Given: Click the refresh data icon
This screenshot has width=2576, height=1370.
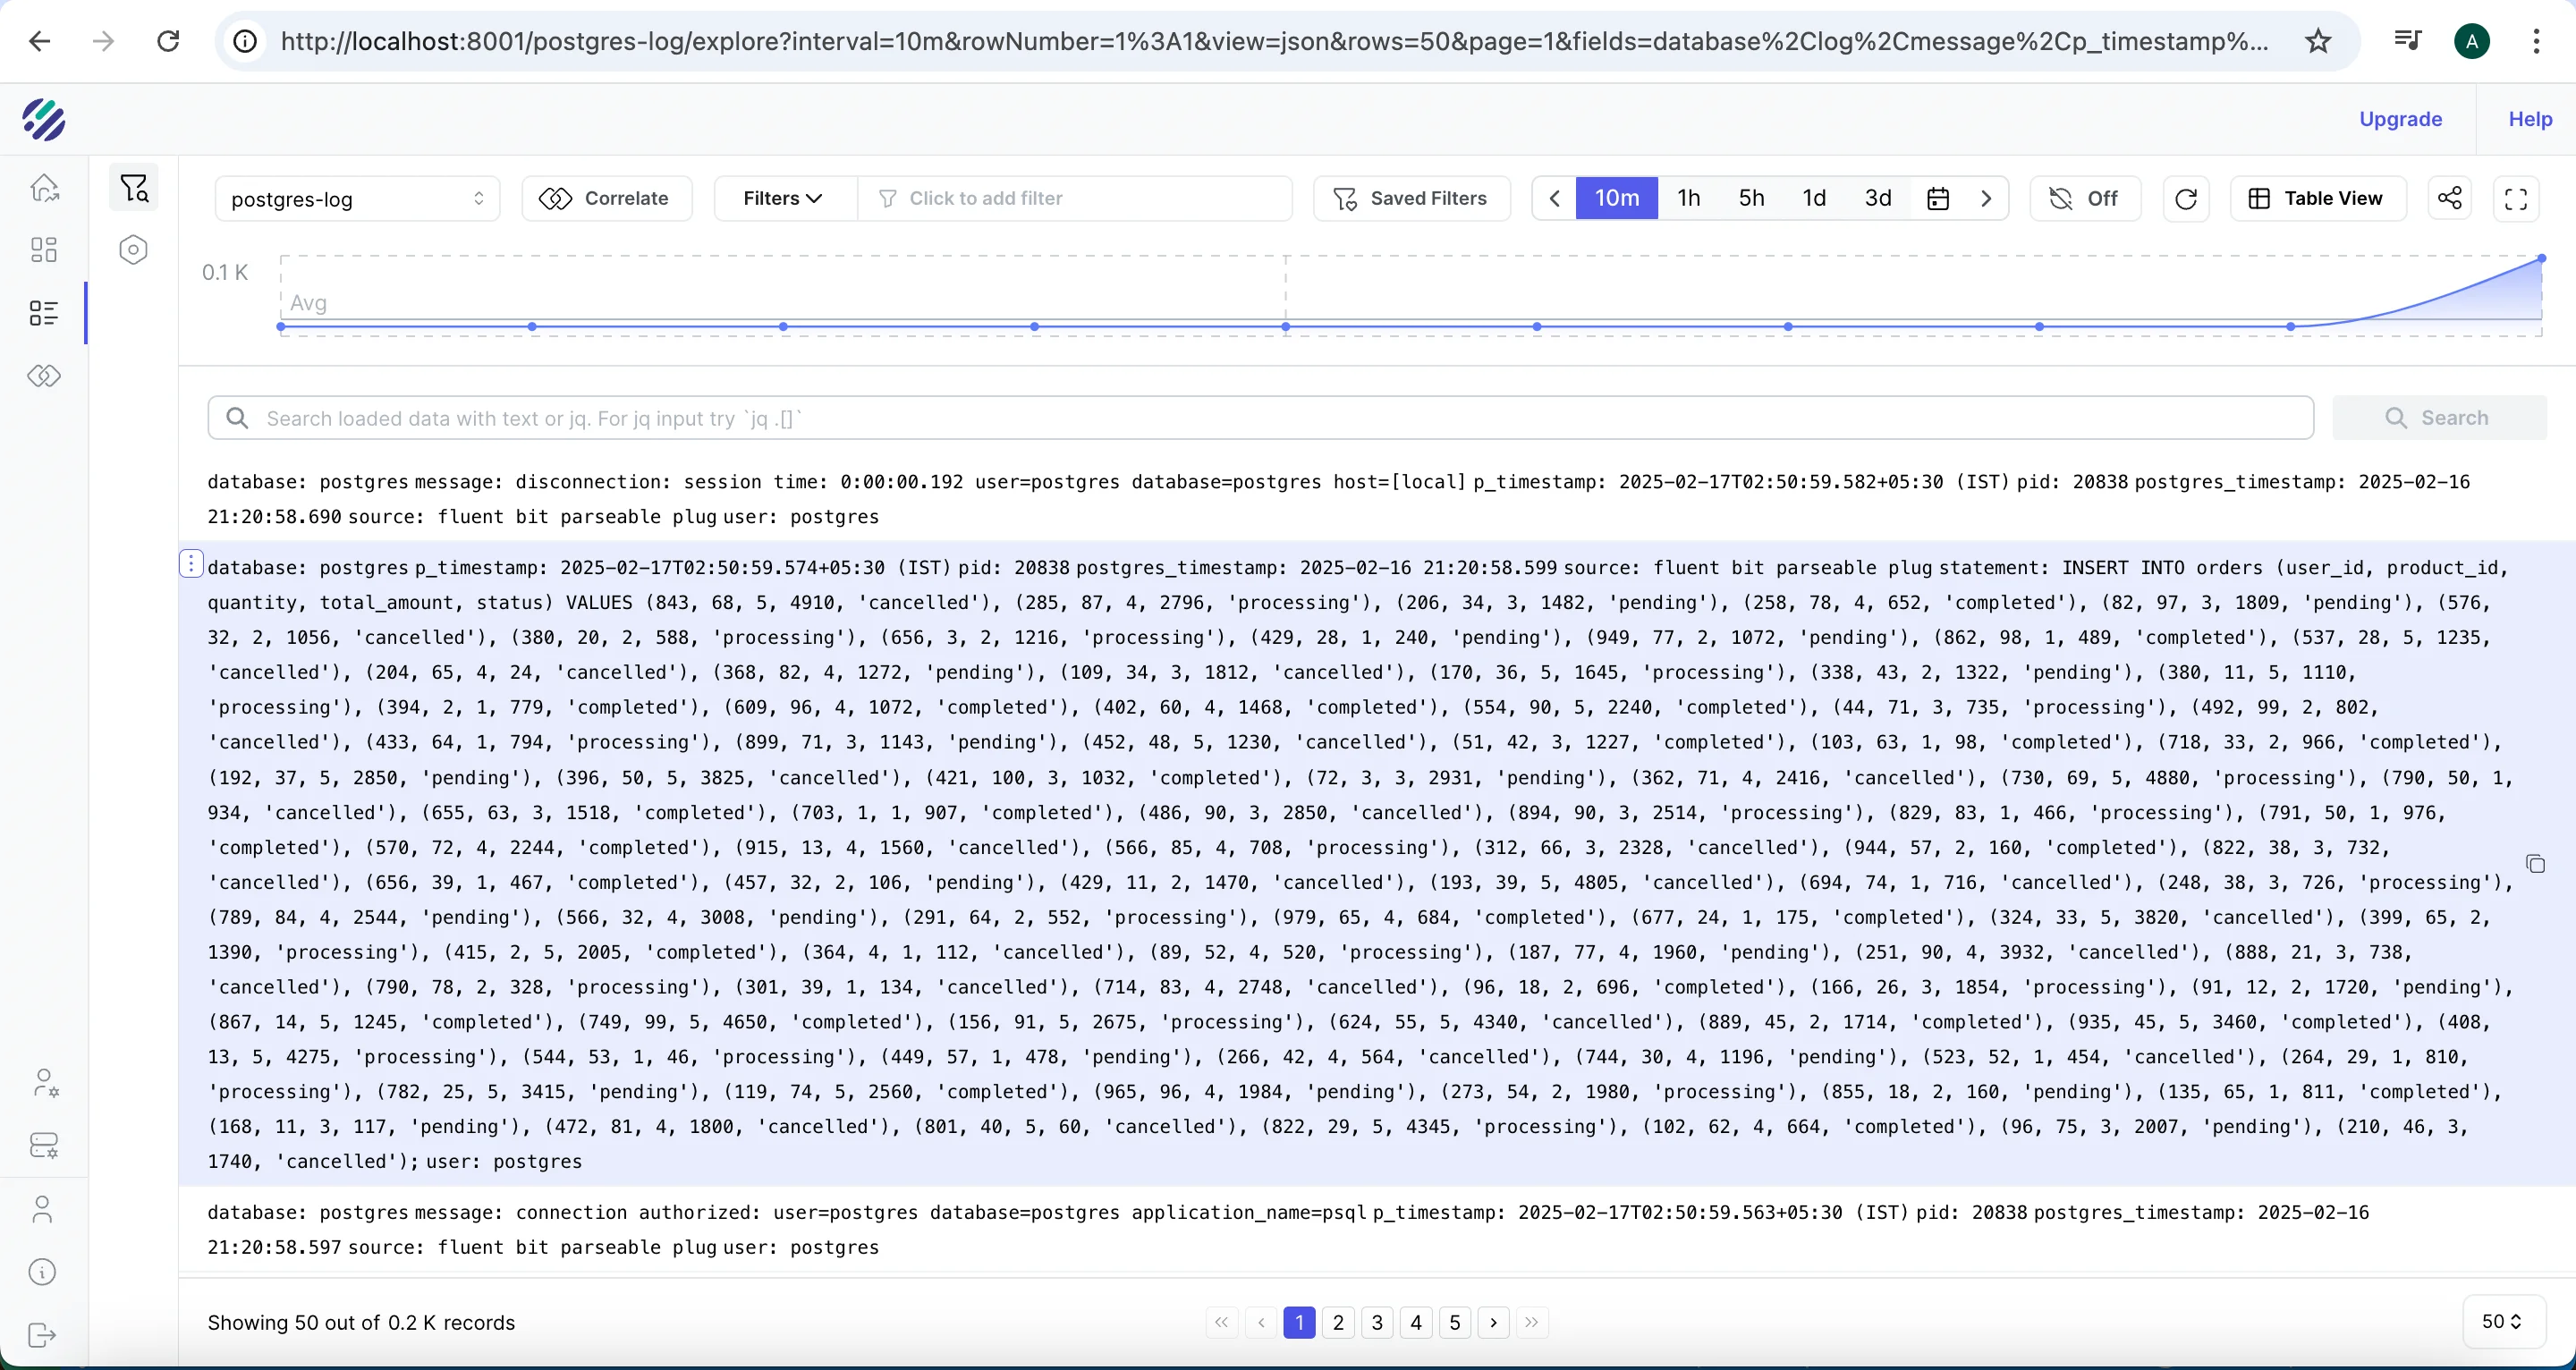Looking at the screenshot, I should (x=2185, y=198).
